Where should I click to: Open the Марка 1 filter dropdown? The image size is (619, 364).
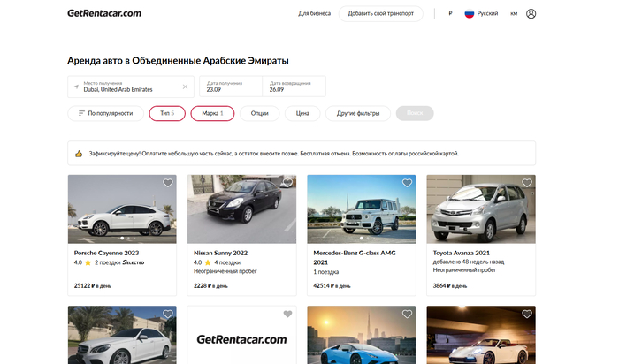pos(212,113)
